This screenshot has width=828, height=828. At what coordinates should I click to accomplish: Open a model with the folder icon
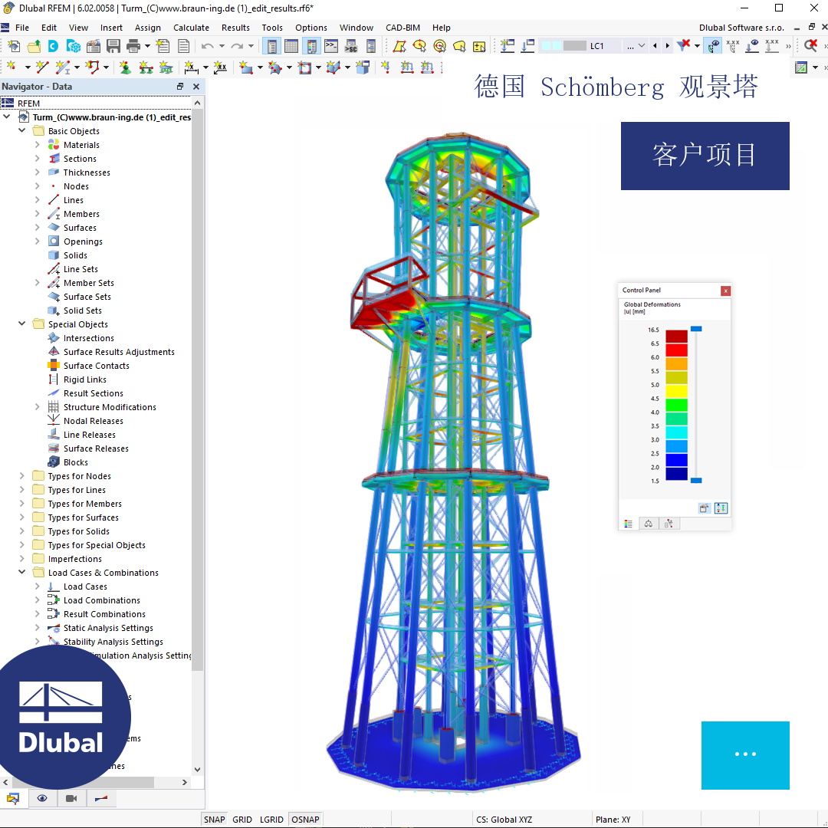tap(34, 47)
